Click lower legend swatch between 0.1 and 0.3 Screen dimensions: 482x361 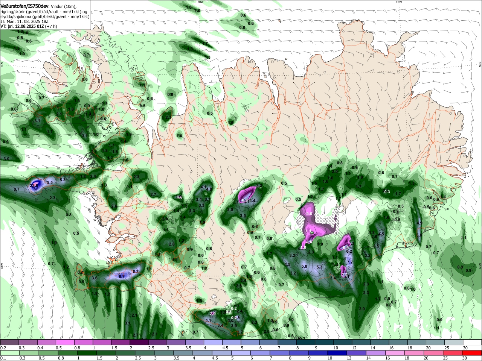(9, 353)
